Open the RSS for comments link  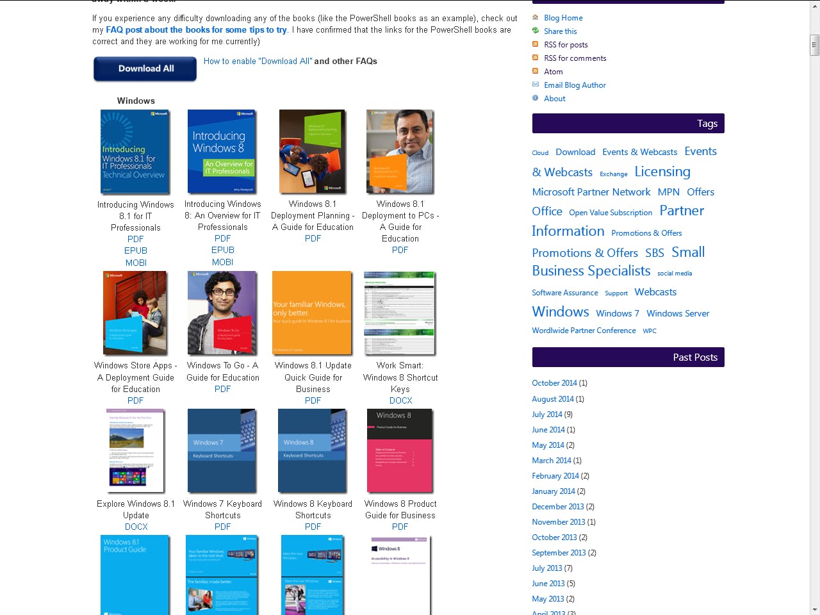(x=575, y=58)
